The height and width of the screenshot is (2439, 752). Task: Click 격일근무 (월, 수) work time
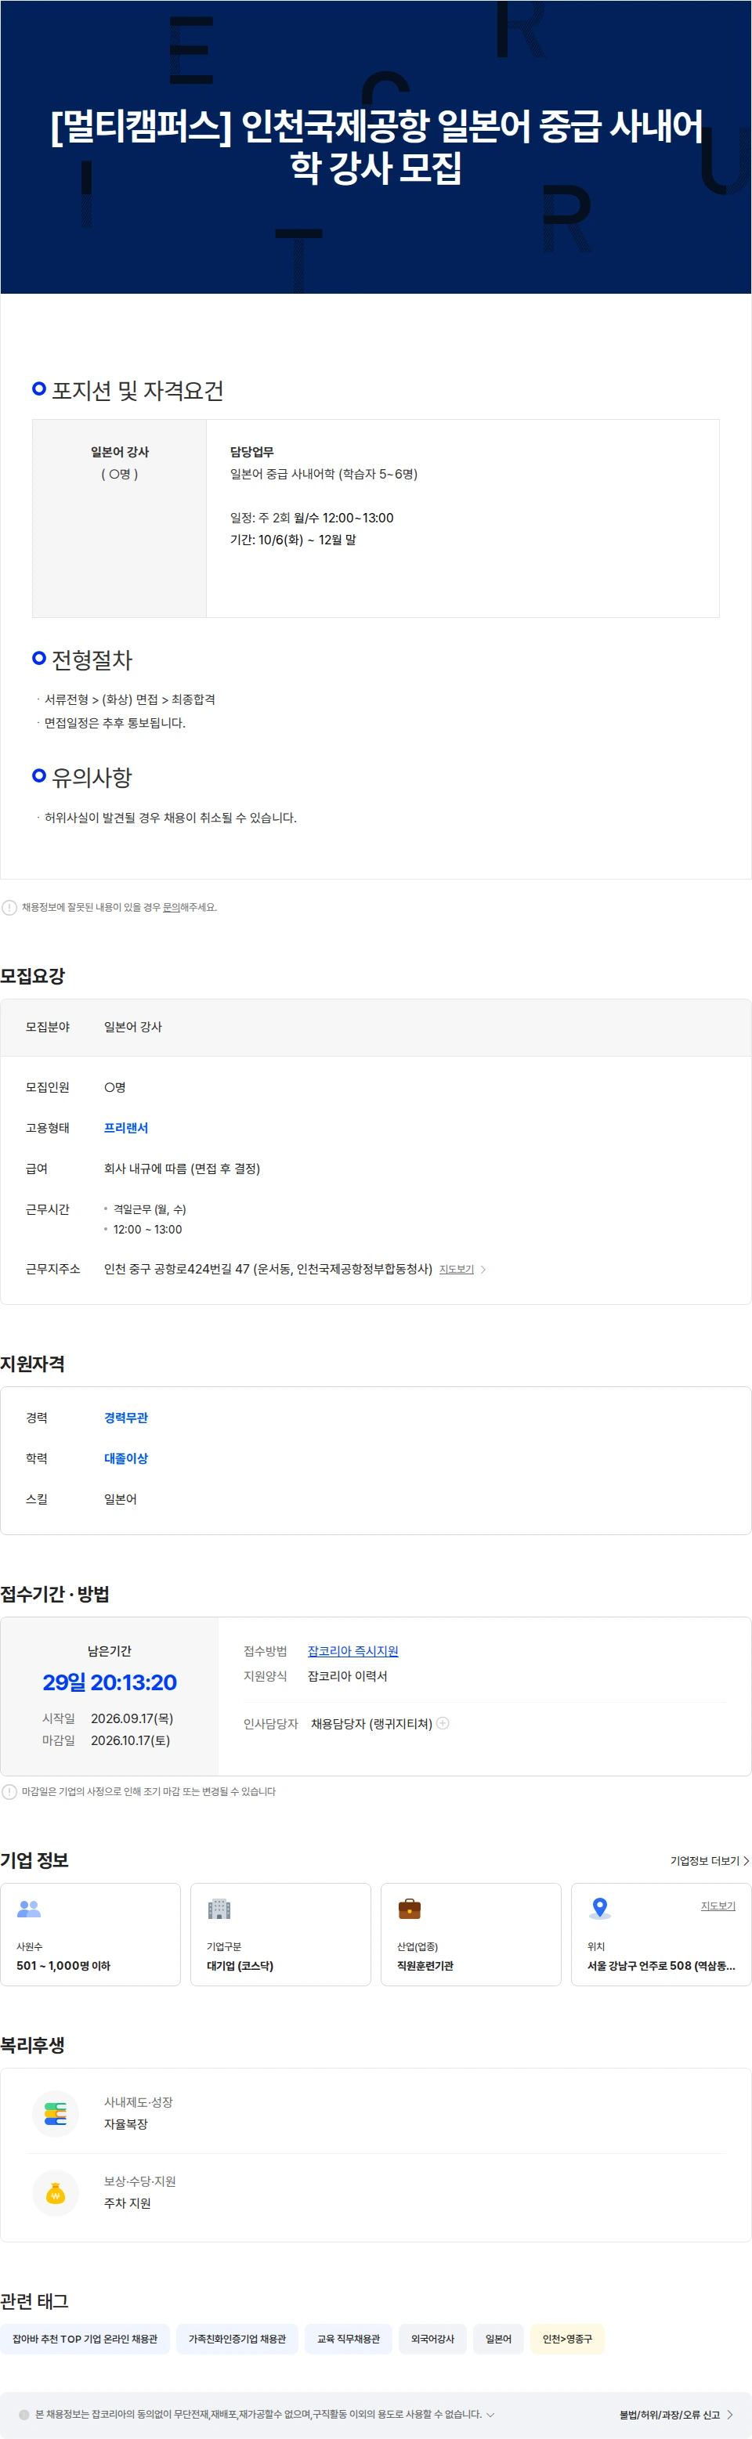pyautogui.click(x=150, y=1209)
